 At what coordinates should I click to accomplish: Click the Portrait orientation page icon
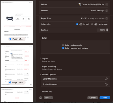click(x=81, y=24)
